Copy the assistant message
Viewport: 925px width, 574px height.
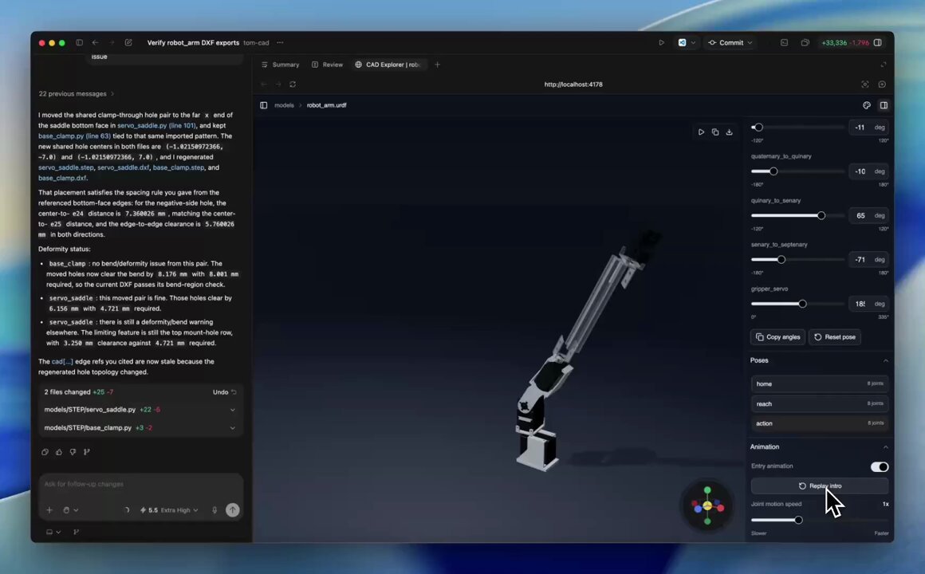(x=45, y=452)
